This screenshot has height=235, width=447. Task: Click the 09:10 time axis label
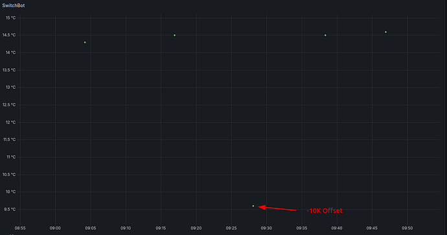pyautogui.click(x=126, y=228)
